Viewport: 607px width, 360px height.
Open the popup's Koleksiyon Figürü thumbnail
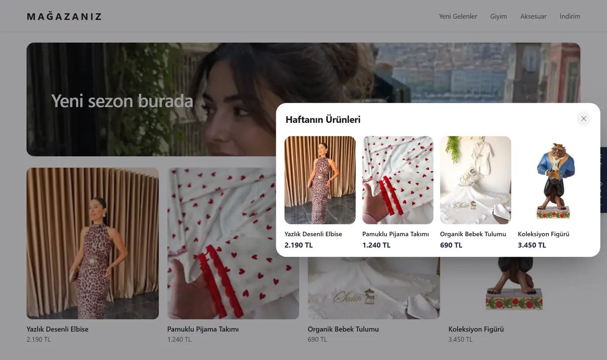tap(553, 180)
